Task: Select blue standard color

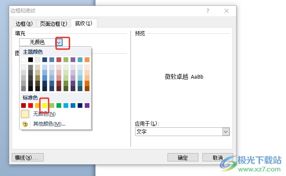Action: coord(73,105)
